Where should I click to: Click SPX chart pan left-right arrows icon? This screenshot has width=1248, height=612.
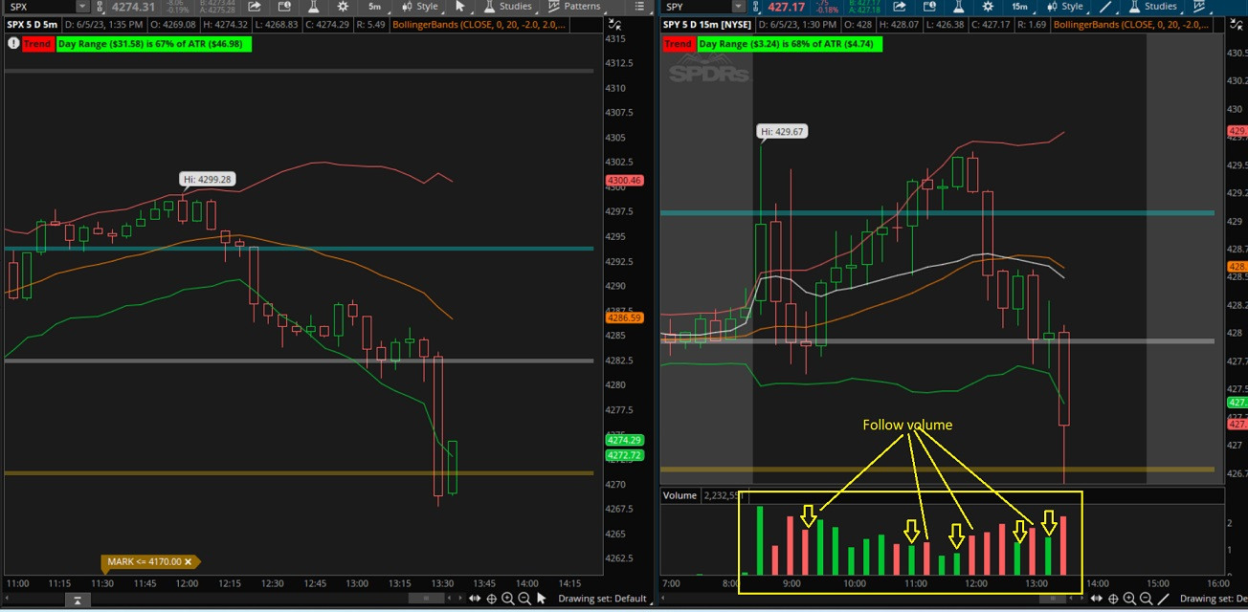pos(474,599)
